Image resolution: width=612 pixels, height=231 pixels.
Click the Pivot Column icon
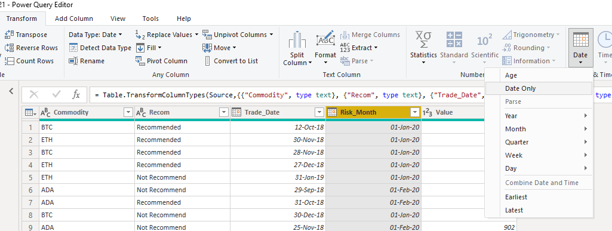click(140, 61)
